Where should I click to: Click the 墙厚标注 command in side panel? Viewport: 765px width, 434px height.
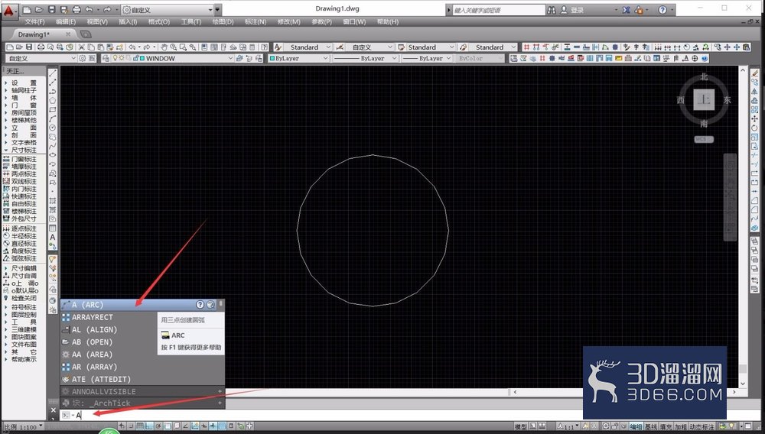click(24, 167)
